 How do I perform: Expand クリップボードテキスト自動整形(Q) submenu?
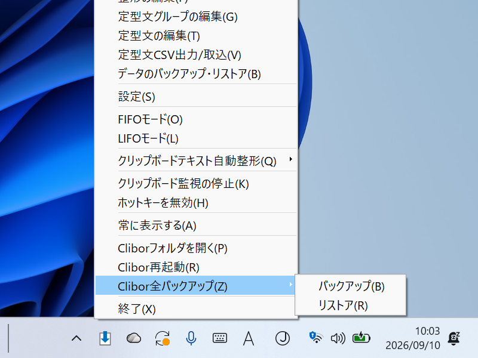coord(196,161)
